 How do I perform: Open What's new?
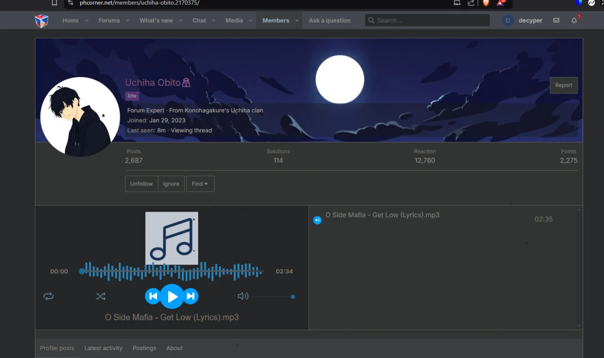(156, 21)
